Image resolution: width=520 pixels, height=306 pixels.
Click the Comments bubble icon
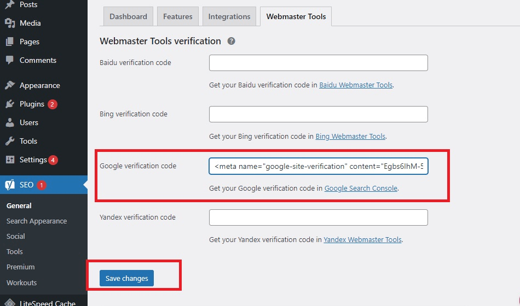coord(10,61)
